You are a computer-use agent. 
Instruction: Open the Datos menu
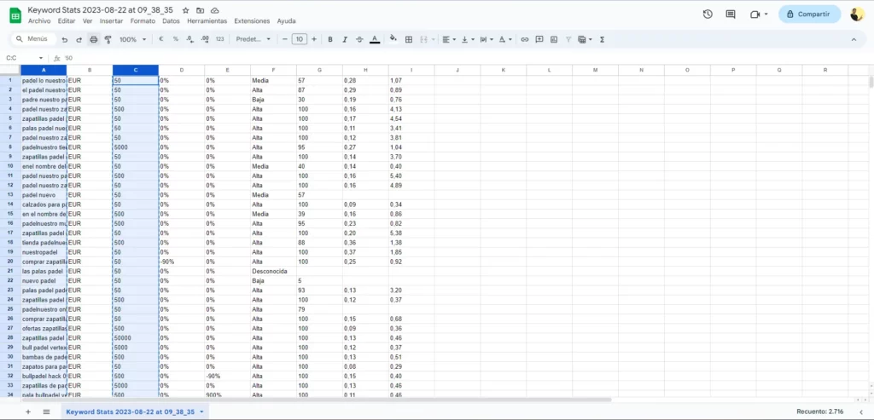[x=171, y=21]
